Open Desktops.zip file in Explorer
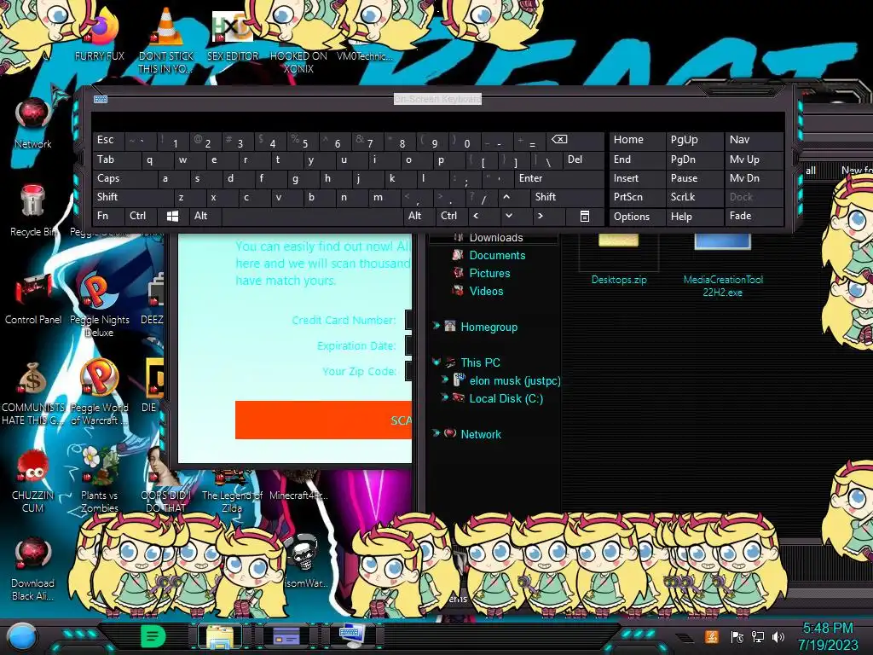The height and width of the screenshot is (655, 873). (619, 261)
